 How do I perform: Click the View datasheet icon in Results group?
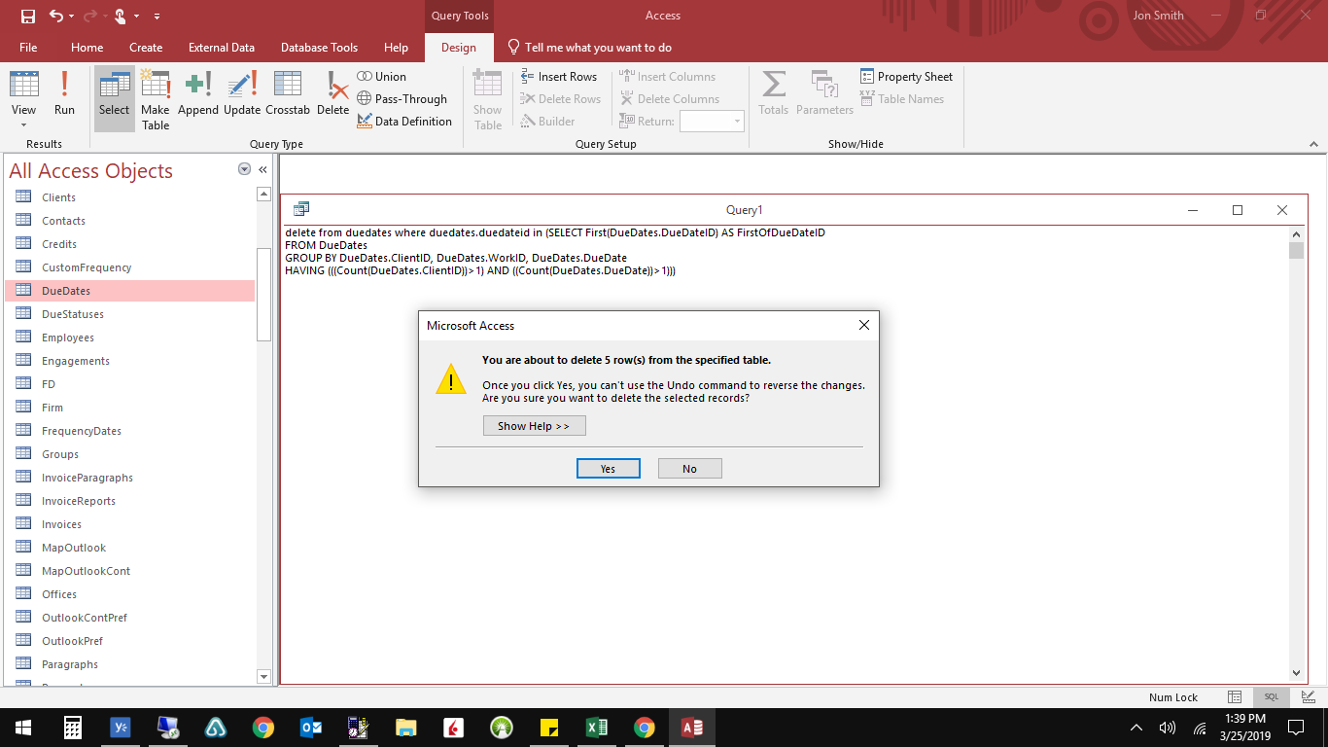pyautogui.click(x=24, y=84)
